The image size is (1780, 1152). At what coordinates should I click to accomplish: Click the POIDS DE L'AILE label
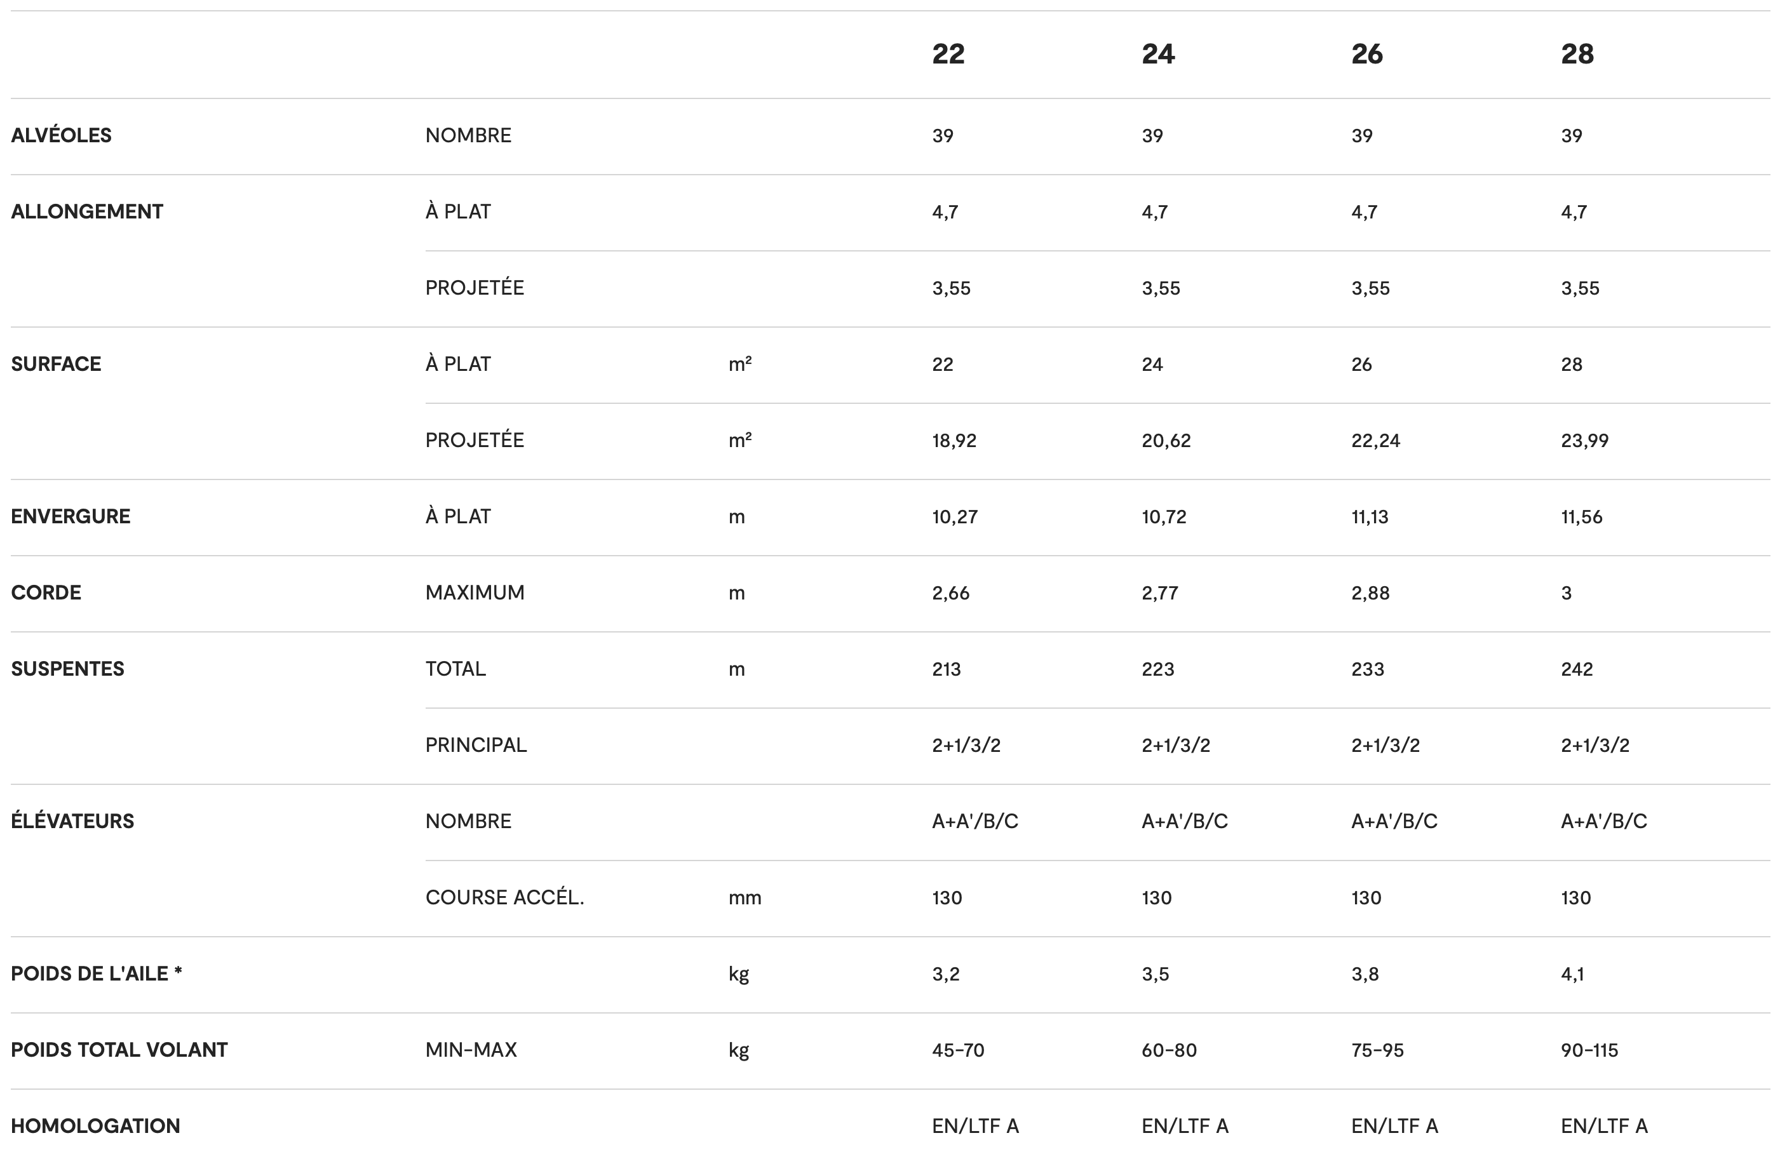tap(97, 974)
